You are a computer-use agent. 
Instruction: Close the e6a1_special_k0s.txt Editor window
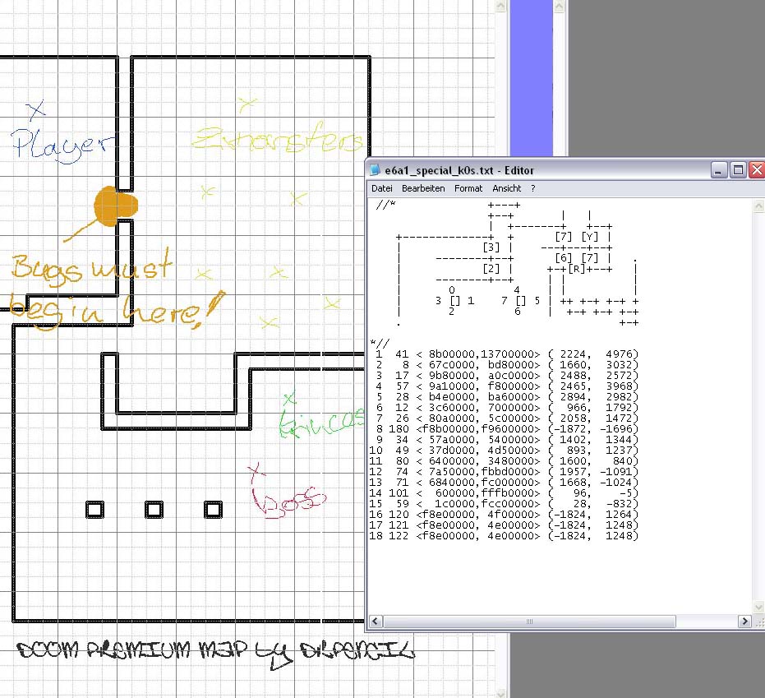[757, 170]
